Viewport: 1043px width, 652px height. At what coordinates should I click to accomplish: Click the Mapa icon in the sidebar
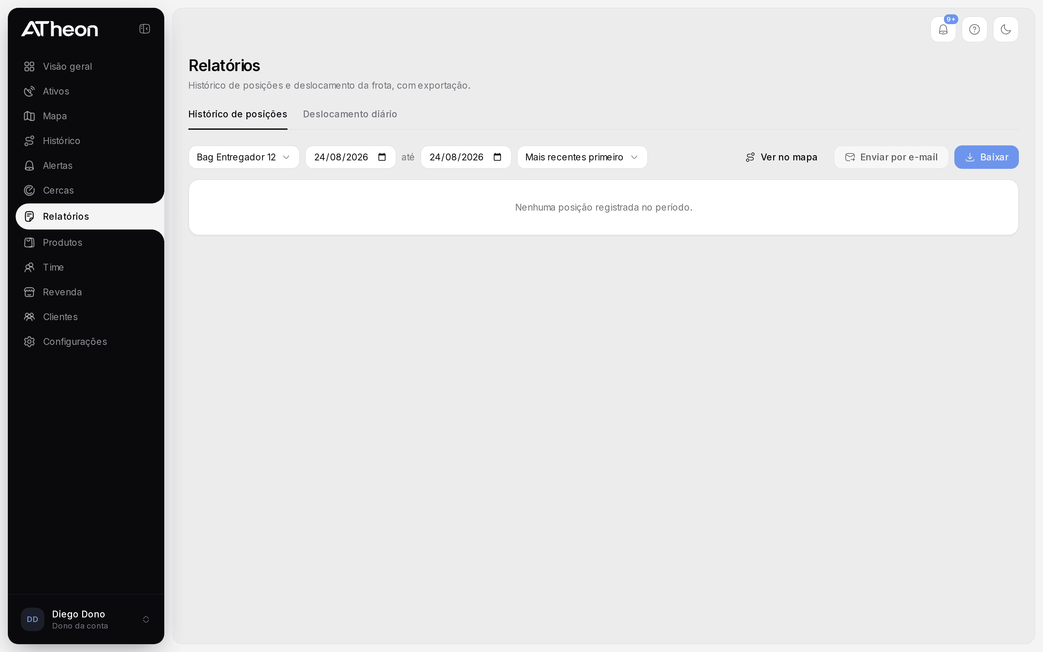tap(29, 116)
